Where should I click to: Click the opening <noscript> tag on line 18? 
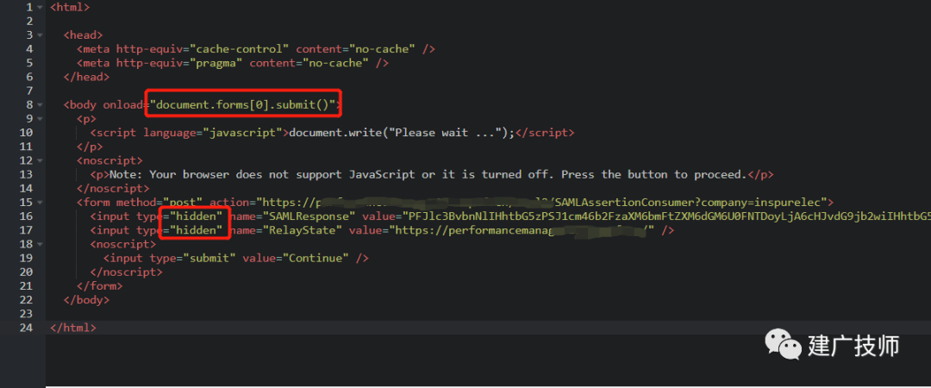click(x=123, y=244)
